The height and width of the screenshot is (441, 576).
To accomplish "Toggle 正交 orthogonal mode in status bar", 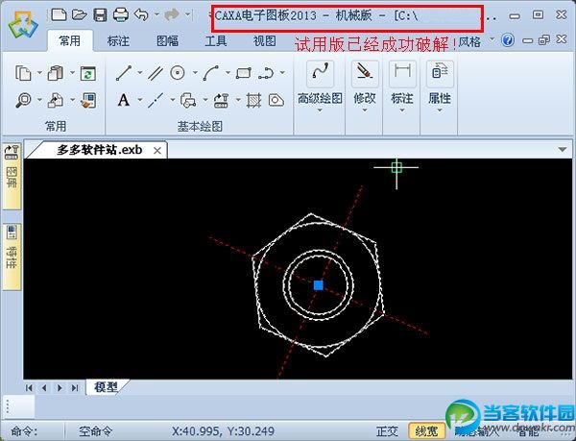I will [x=387, y=431].
